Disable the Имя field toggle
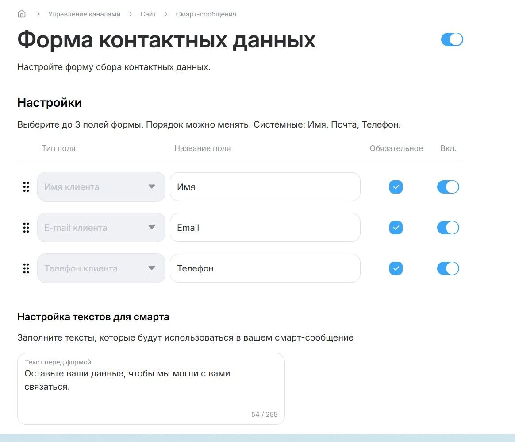The width and height of the screenshot is (515, 442). pos(448,187)
